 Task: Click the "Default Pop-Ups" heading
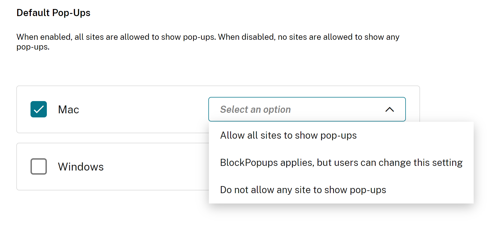(53, 13)
